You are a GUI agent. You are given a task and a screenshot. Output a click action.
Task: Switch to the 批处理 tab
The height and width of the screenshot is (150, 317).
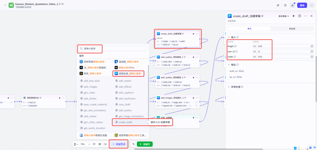click(292, 29)
